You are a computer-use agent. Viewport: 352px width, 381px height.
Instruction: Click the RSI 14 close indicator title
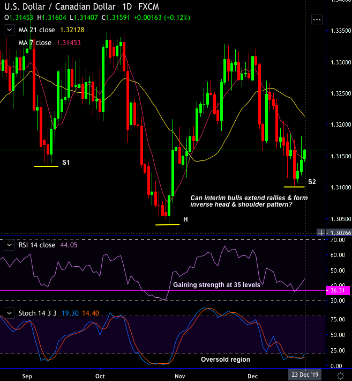pyautogui.click(x=37, y=245)
